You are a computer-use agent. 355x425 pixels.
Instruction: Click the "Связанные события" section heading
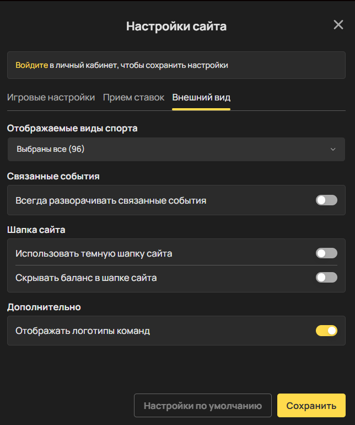point(53,177)
